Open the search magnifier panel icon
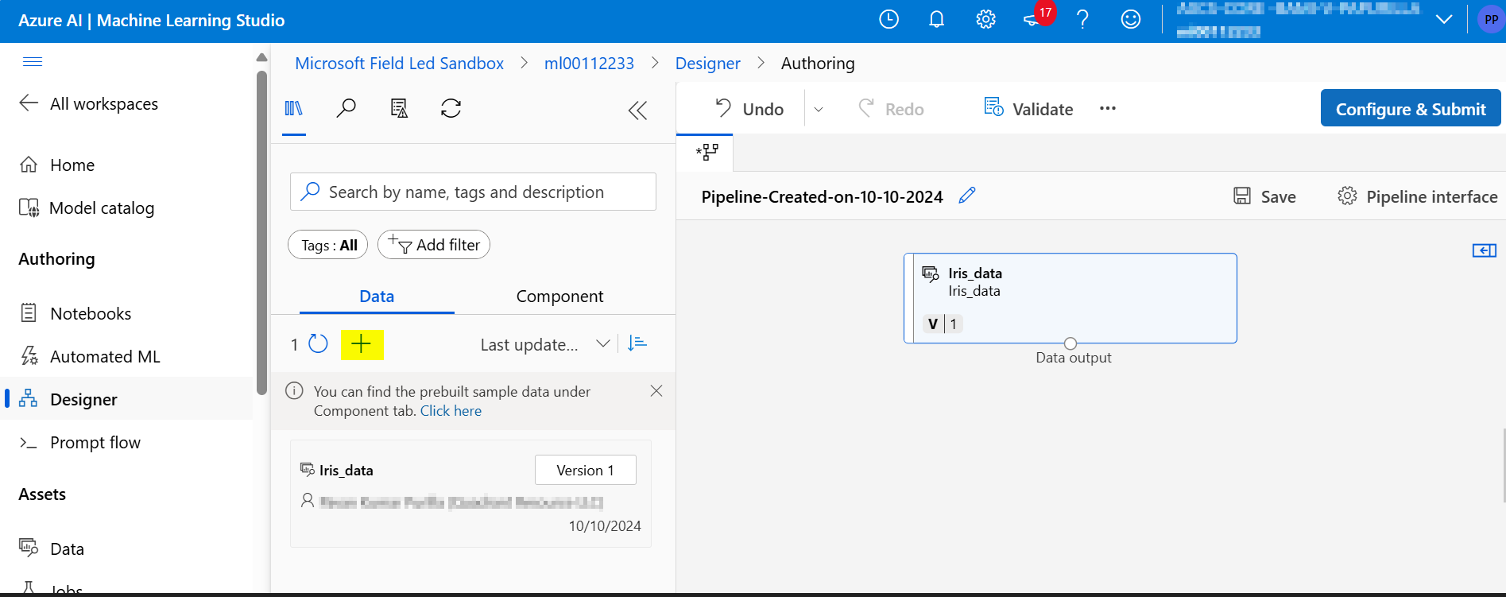This screenshot has width=1506, height=597. pos(346,108)
